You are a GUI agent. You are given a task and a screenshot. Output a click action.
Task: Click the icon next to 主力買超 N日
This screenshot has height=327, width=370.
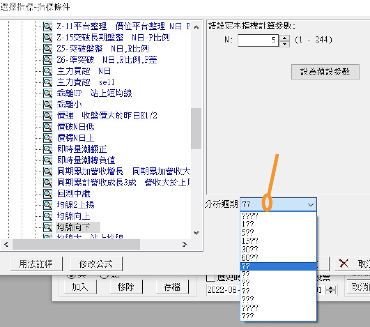click(47, 71)
